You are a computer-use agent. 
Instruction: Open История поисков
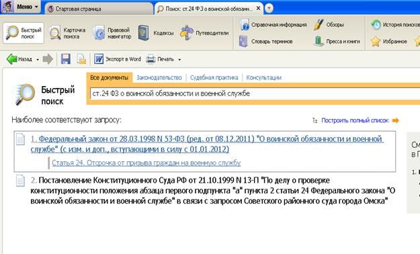point(395,25)
